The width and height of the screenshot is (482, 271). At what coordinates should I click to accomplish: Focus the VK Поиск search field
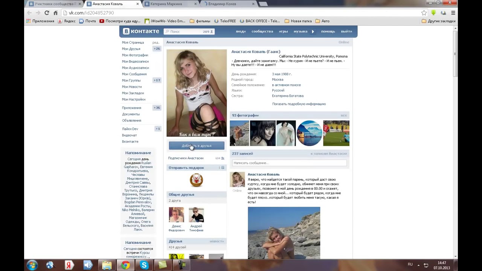(x=189, y=32)
